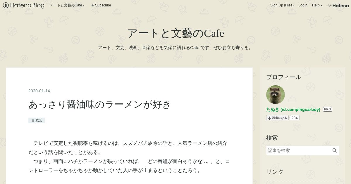
Task: Open the Sign Up (Free) link
Action: click(x=282, y=5)
